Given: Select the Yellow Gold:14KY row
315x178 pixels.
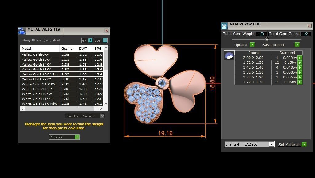Looking at the screenshot, I should coord(62,64).
